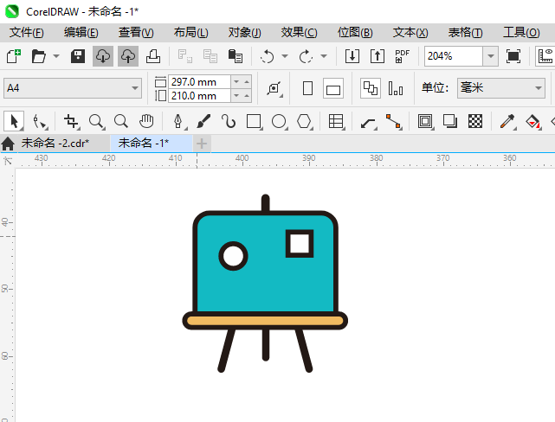Click the Copy icon in the toolbar
The width and height of the screenshot is (555, 422).
tap(210, 56)
